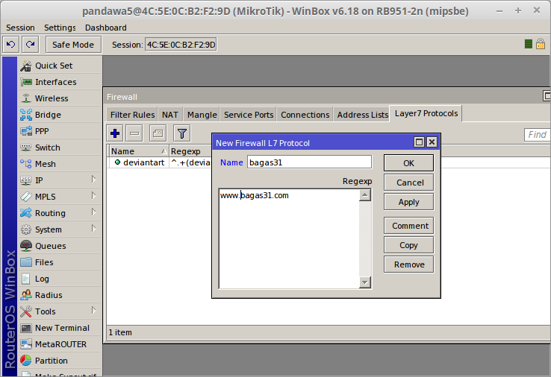Expand the Routing submenu arrow
Viewport: 551px width, 377px height.
93,212
